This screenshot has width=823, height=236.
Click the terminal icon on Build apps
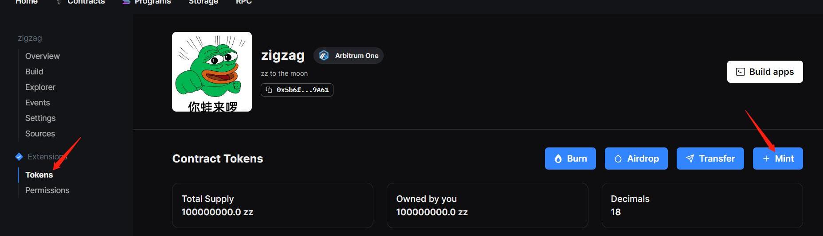click(x=740, y=72)
